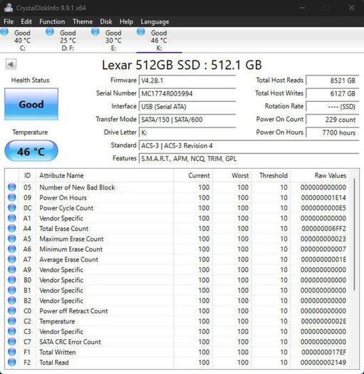The height and width of the screenshot is (374, 364).
Task: Open the Theme menu
Action: (x=83, y=21)
